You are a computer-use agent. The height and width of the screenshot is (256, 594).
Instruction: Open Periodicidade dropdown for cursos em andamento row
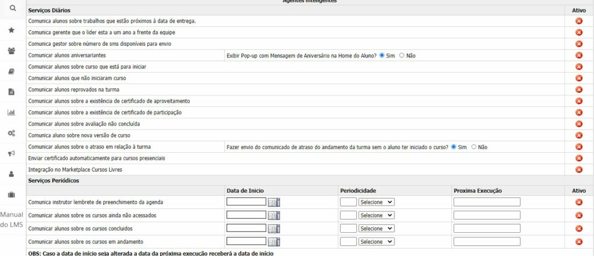click(x=376, y=241)
